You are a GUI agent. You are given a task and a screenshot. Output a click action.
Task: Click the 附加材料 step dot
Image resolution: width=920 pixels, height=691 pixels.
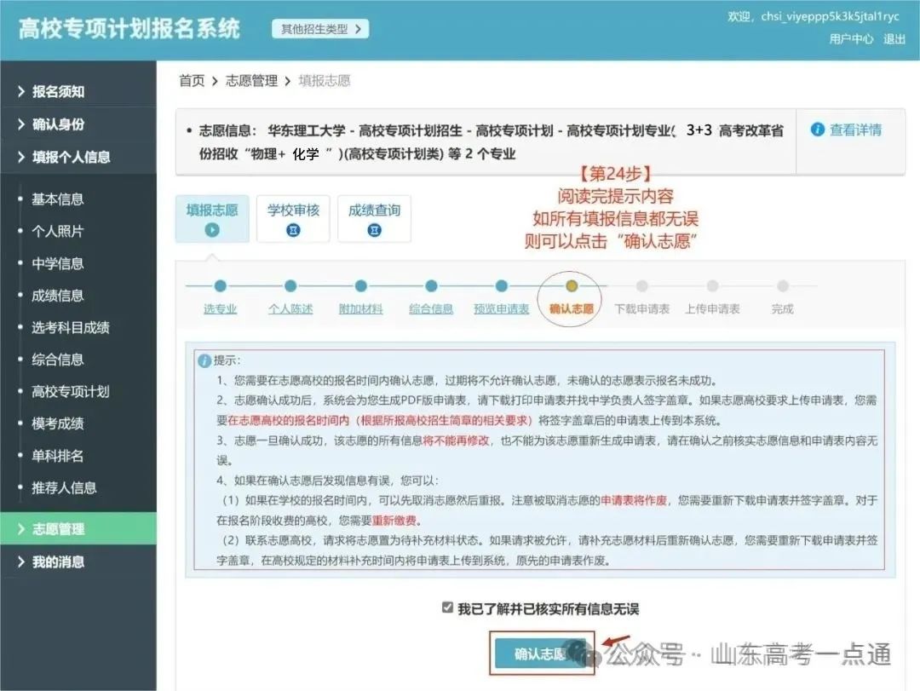(361, 286)
